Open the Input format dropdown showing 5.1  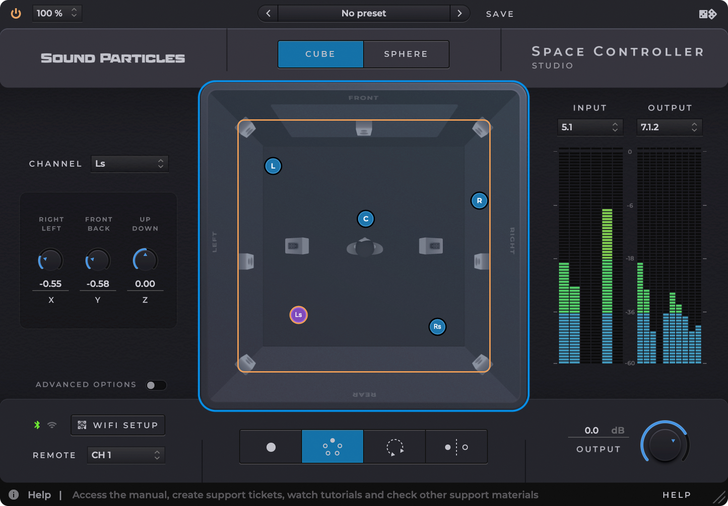589,127
